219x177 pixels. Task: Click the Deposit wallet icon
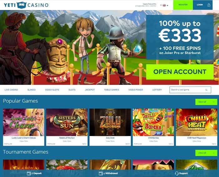tap(29, 173)
